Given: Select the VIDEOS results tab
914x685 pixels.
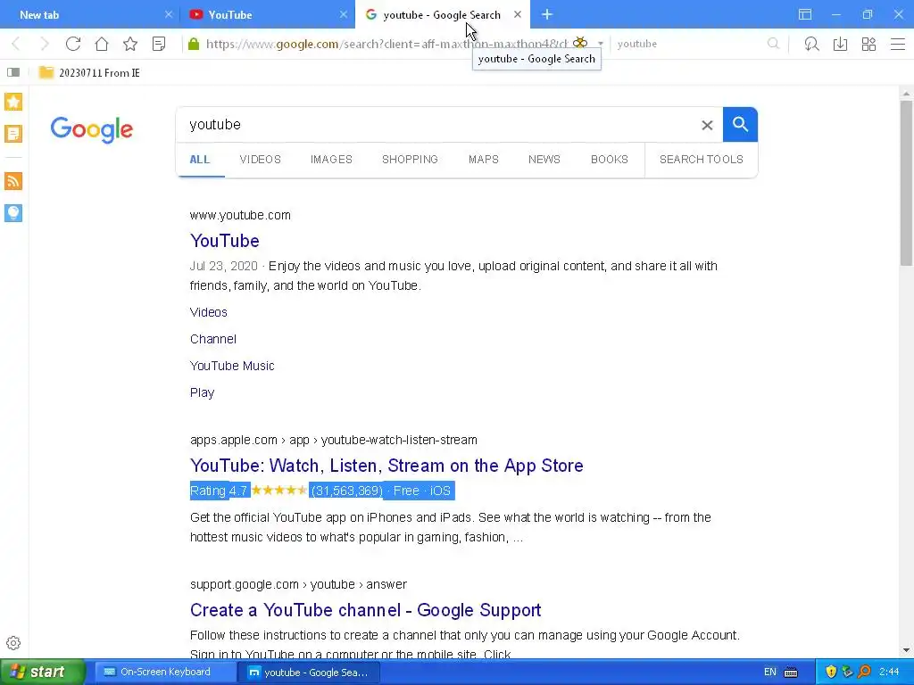Looking at the screenshot, I should pyautogui.click(x=260, y=160).
